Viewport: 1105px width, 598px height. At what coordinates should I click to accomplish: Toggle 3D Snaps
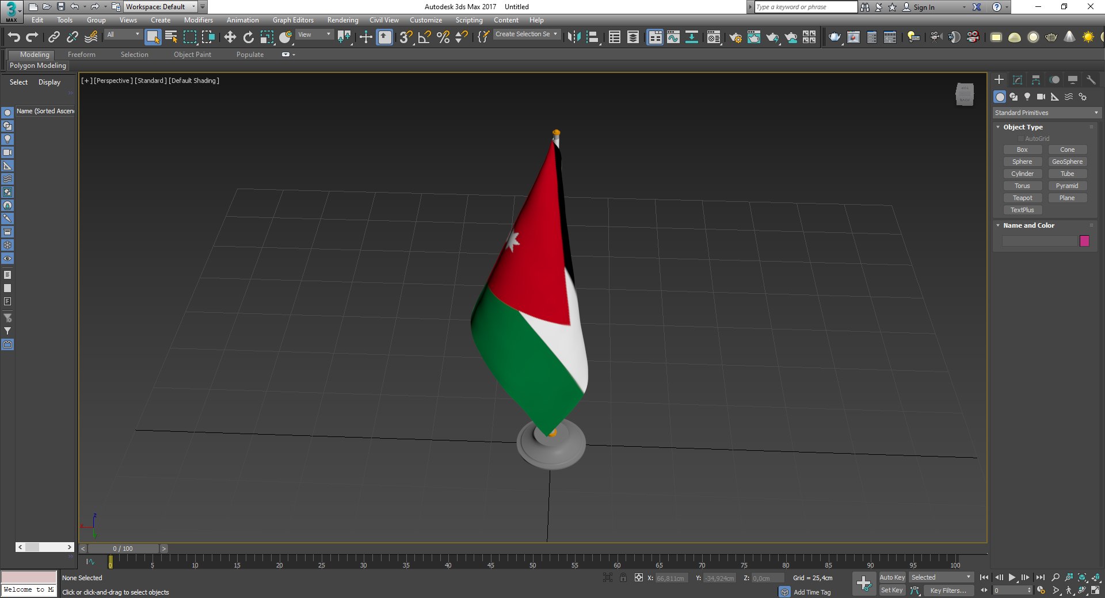pyautogui.click(x=406, y=37)
